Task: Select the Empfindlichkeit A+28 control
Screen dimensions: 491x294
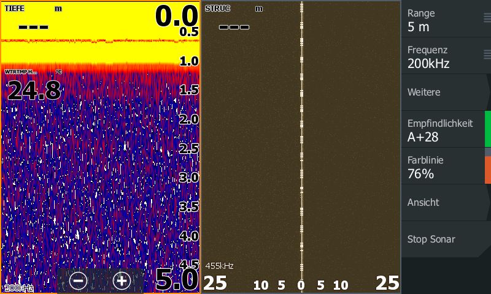Action: (442, 130)
